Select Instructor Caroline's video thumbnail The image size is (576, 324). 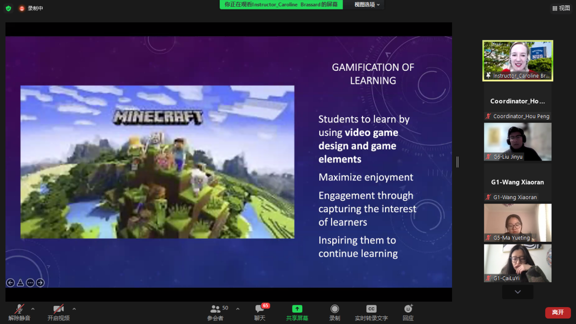click(x=517, y=61)
